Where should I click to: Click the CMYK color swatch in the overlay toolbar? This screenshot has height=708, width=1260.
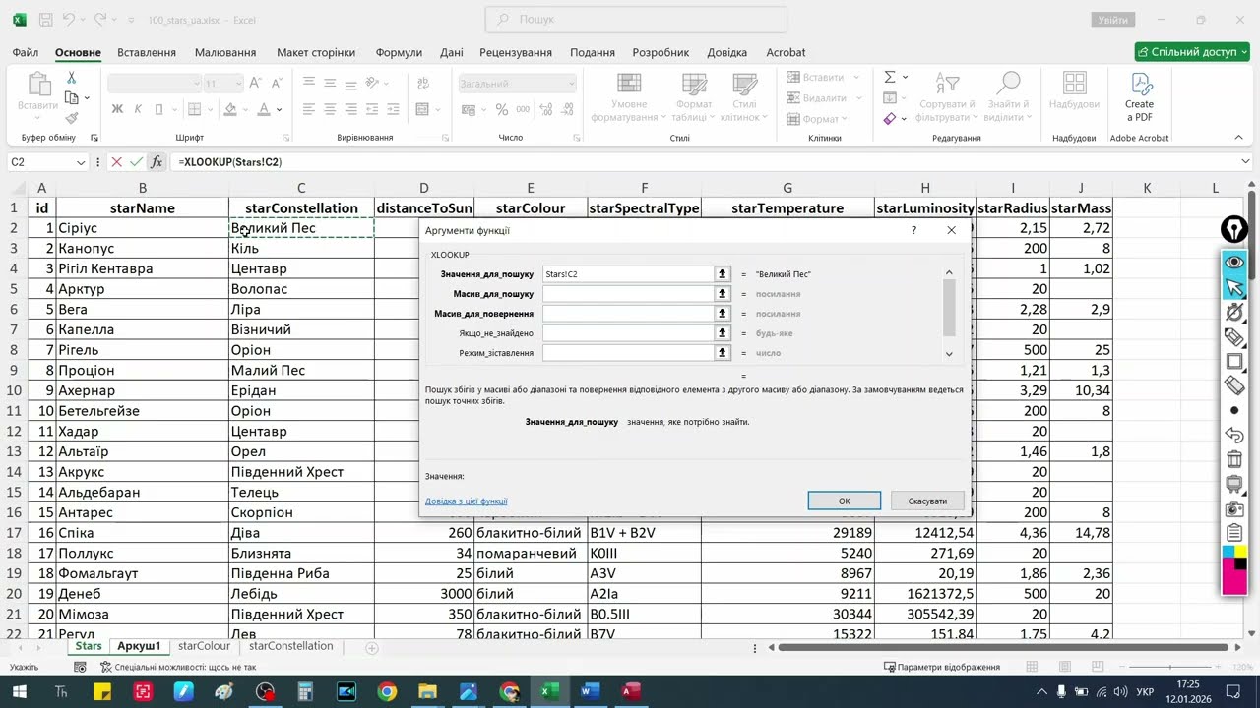click(x=1234, y=570)
